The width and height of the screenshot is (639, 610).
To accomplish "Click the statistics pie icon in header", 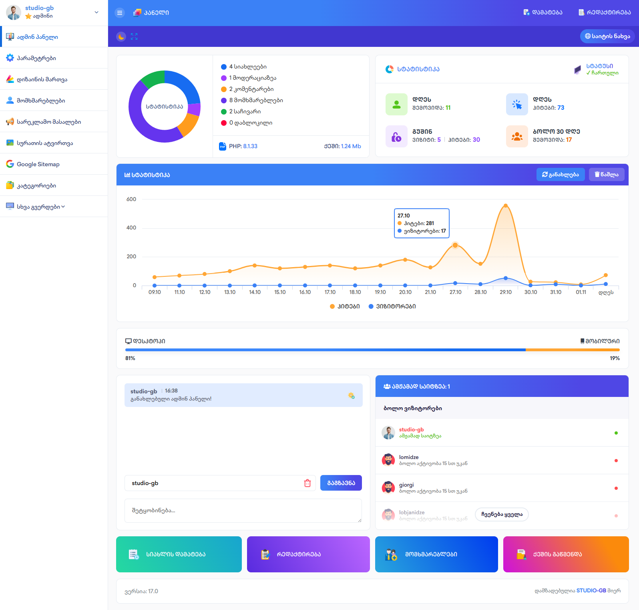I will click(x=389, y=69).
